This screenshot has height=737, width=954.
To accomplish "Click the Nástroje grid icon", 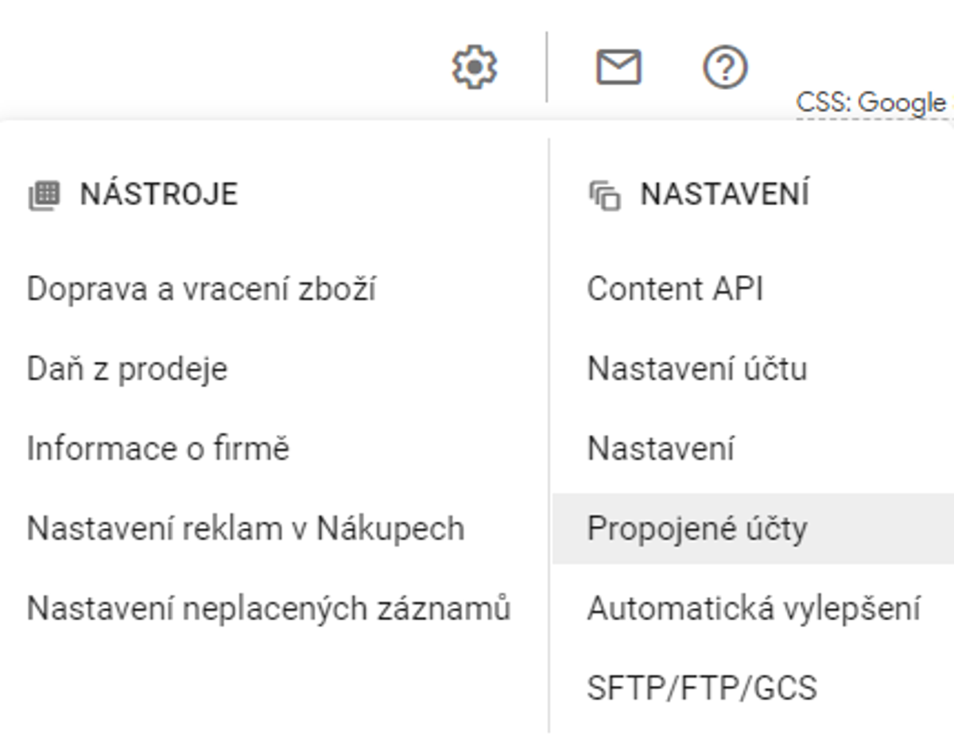I will pos(45,195).
